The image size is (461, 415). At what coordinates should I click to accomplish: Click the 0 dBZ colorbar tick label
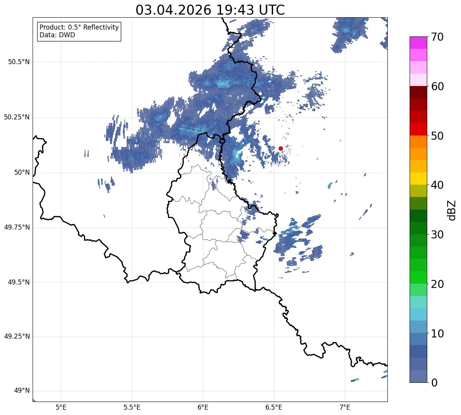coord(433,383)
